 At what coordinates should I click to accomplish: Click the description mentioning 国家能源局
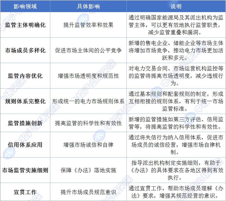(x=176, y=25)
